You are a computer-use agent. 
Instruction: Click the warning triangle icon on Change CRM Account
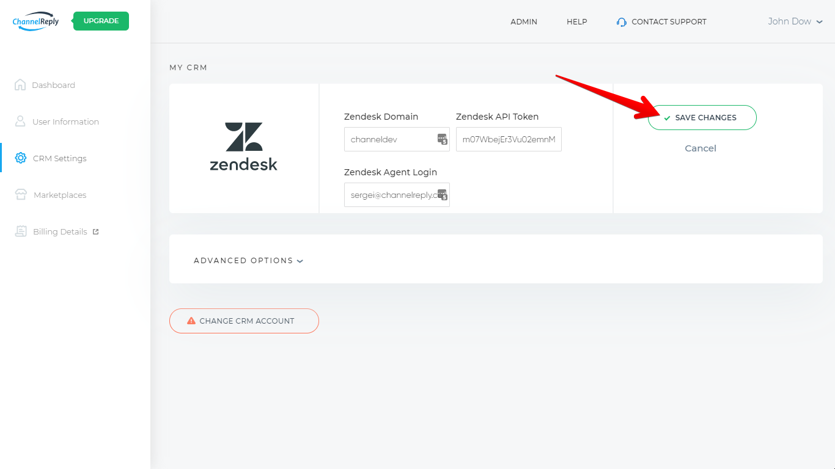[191, 321]
